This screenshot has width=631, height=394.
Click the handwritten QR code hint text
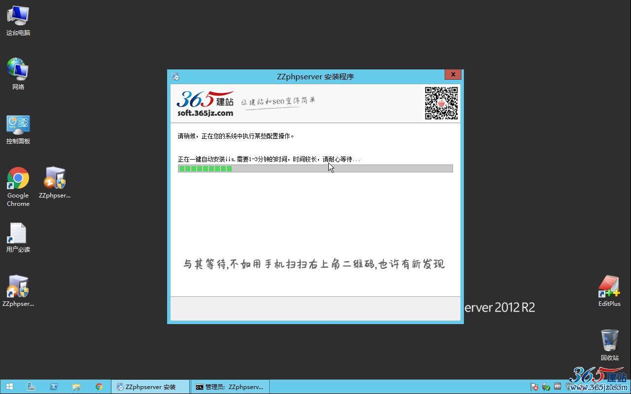click(x=314, y=264)
